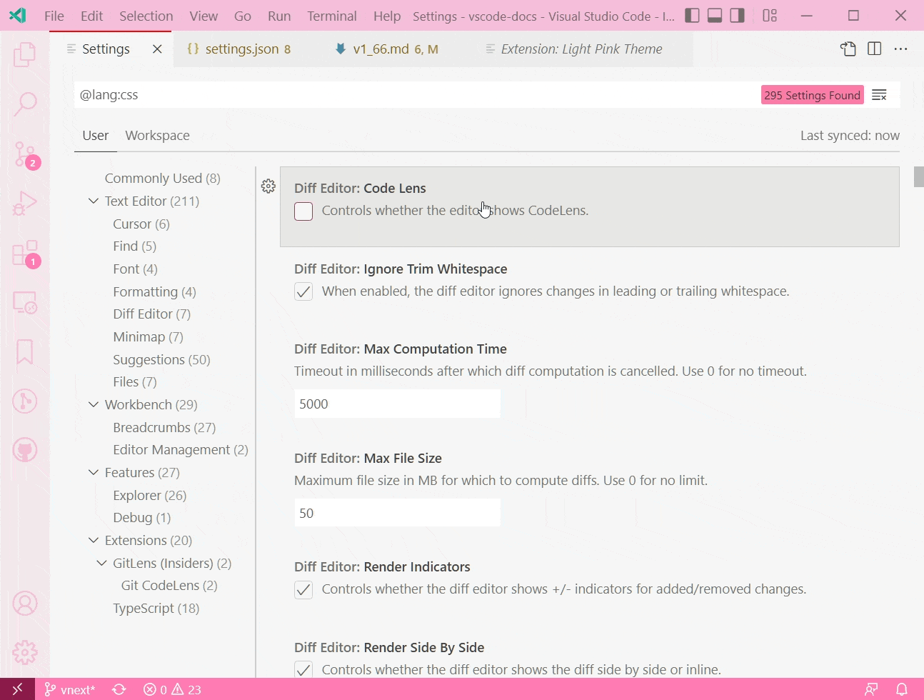Click the Last synced: now label
Viewport: 924px width, 700px height.
point(850,135)
